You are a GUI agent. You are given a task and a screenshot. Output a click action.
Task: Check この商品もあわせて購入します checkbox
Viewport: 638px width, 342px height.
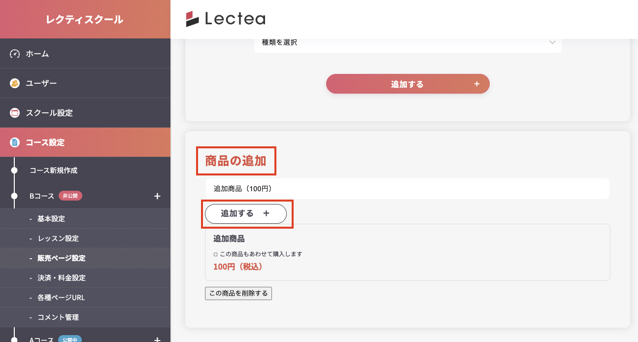pyautogui.click(x=216, y=254)
